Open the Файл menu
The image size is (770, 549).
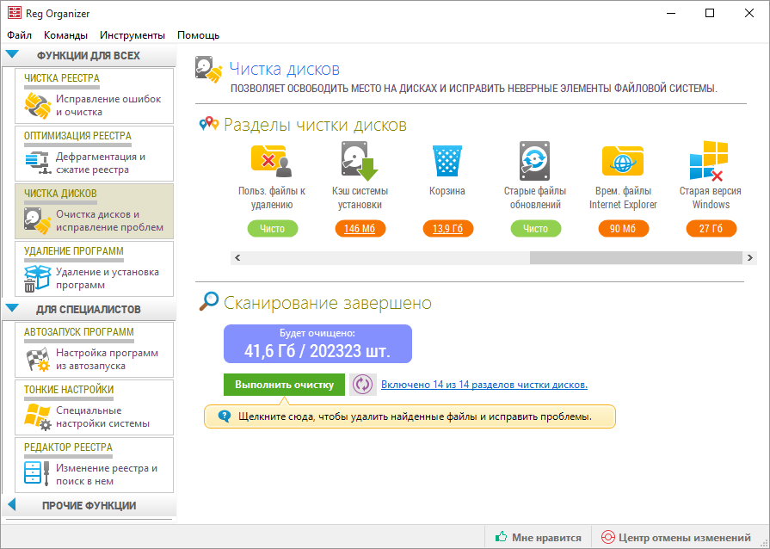tap(19, 35)
